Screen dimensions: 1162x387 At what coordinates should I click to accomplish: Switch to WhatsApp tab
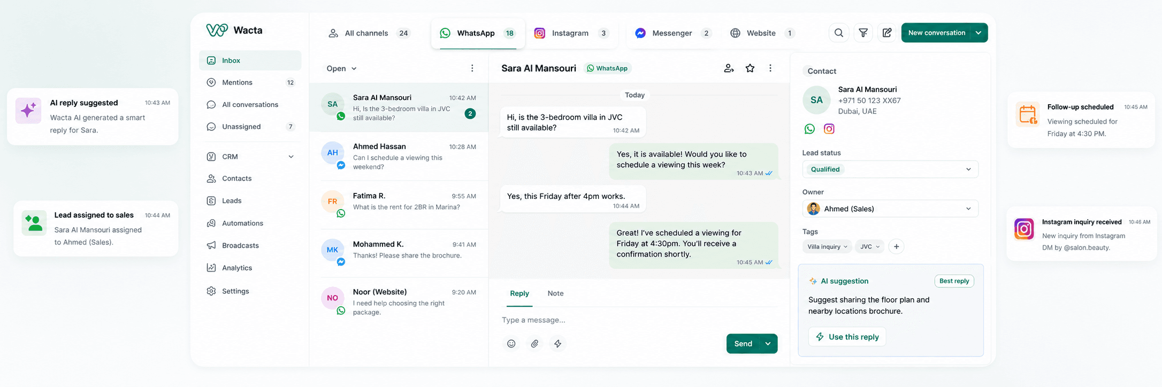tap(477, 33)
